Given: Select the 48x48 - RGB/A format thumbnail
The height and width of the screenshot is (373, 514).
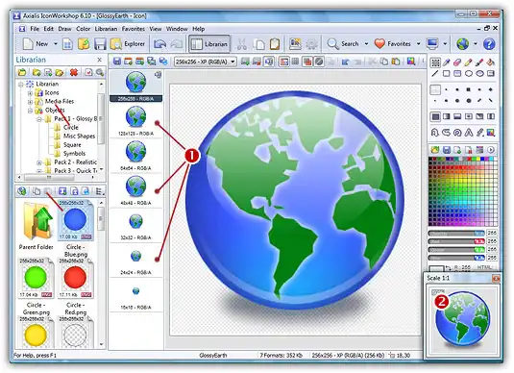Looking at the screenshot, I should (135, 191).
